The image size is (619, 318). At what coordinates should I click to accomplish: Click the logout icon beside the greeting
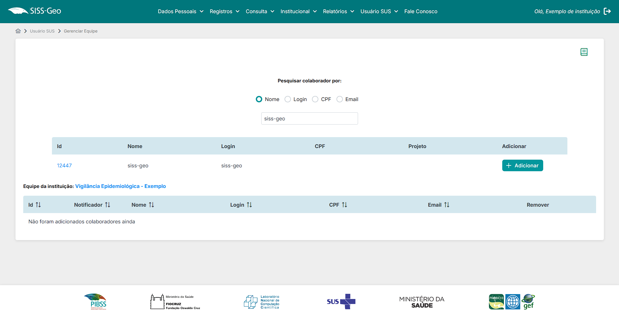607,11
